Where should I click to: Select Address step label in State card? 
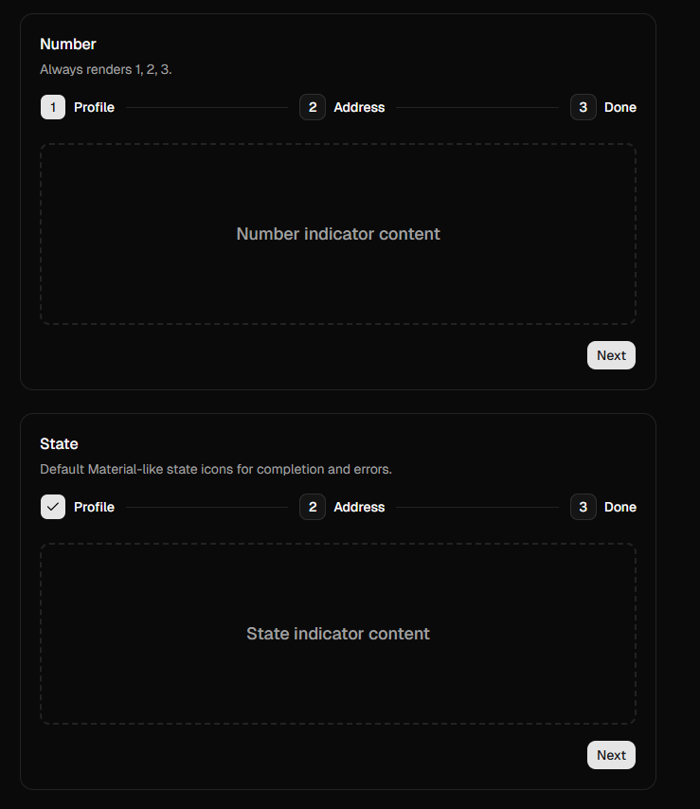click(x=359, y=507)
